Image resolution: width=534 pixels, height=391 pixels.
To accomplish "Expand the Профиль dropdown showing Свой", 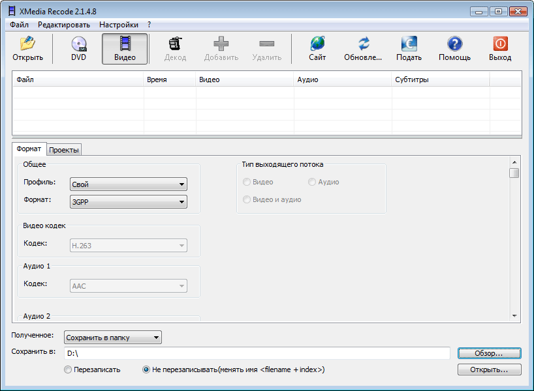I will pyautogui.click(x=129, y=184).
